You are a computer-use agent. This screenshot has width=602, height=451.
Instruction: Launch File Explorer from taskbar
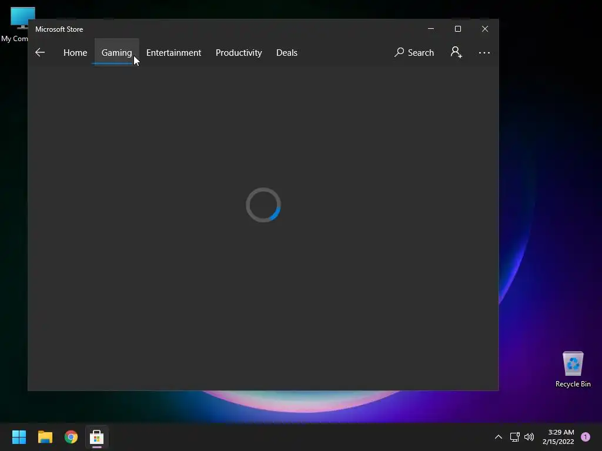pyautogui.click(x=45, y=437)
